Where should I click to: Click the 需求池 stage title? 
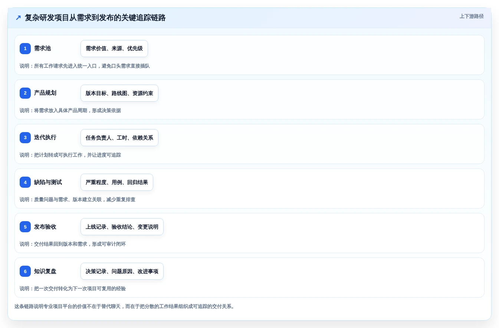coord(42,49)
